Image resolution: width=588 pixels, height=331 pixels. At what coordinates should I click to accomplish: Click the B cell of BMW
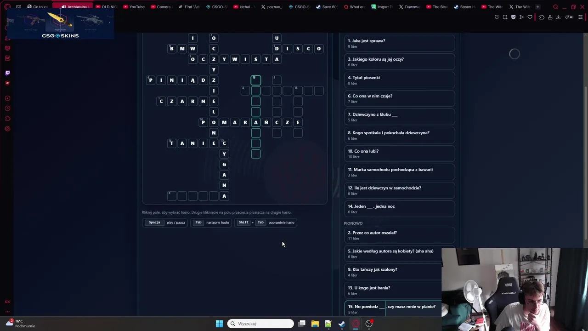(x=172, y=49)
